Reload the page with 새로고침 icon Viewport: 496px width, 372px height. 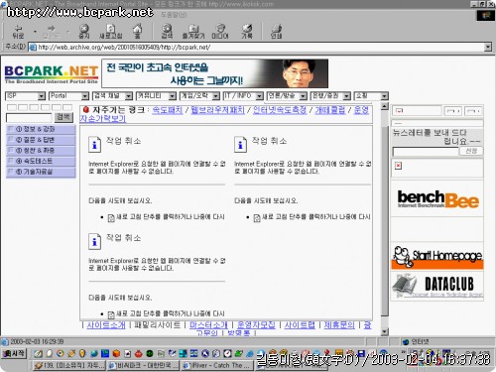(x=111, y=32)
